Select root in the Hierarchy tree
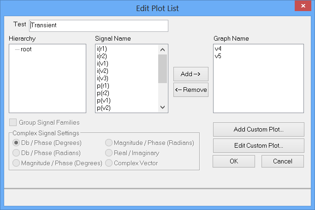This screenshot has height=210, width=315. (x=26, y=49)
